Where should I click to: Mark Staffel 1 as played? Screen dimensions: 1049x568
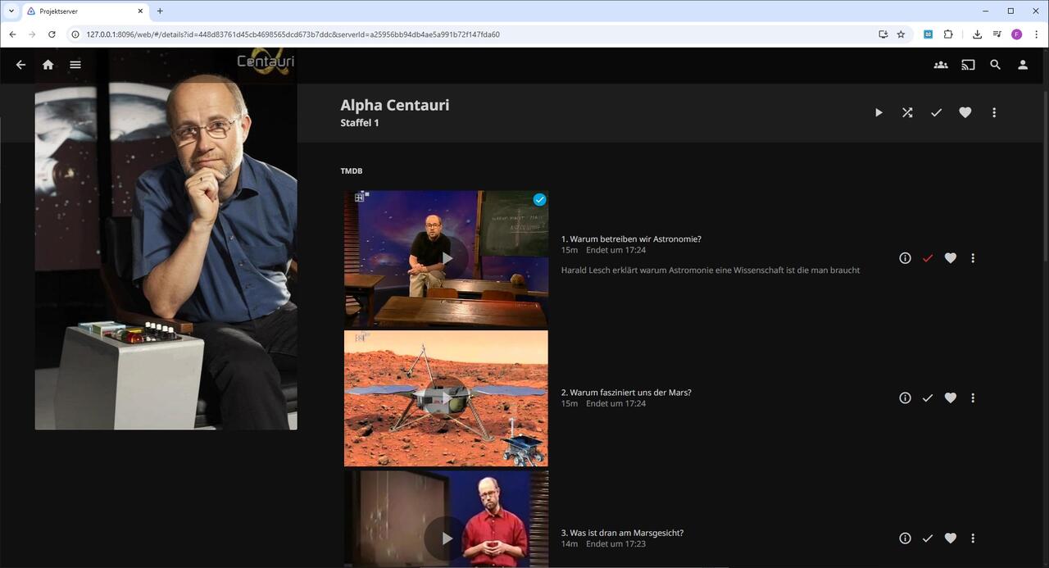point(936,113)
